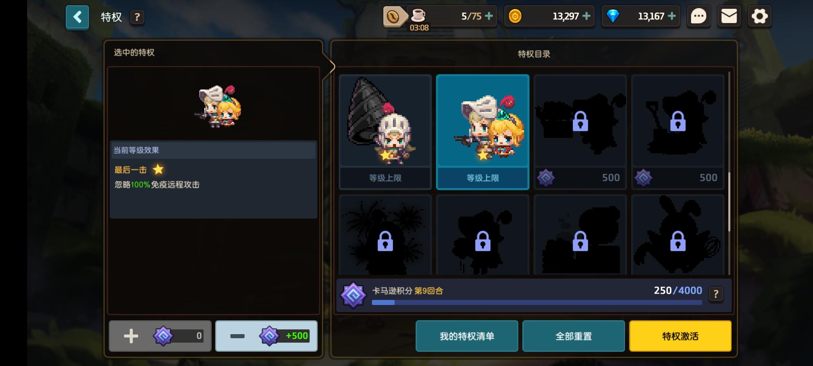Select the knight with shield privilege card
The width and height of the screenshot is (813, 366).
pos(385,132)
